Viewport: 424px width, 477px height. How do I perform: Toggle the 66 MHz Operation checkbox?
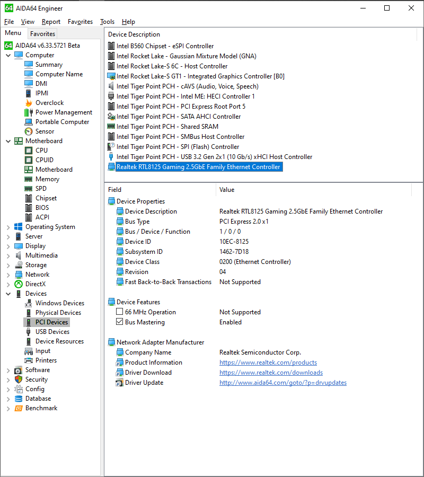(120, 312)
